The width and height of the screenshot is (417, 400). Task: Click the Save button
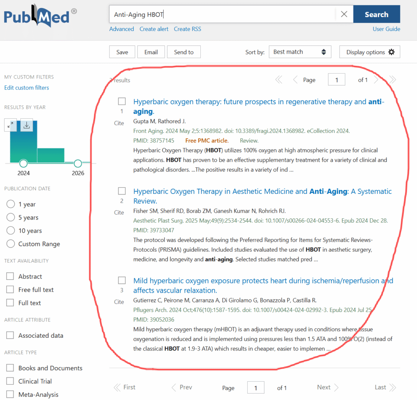[x=122, y=52]
